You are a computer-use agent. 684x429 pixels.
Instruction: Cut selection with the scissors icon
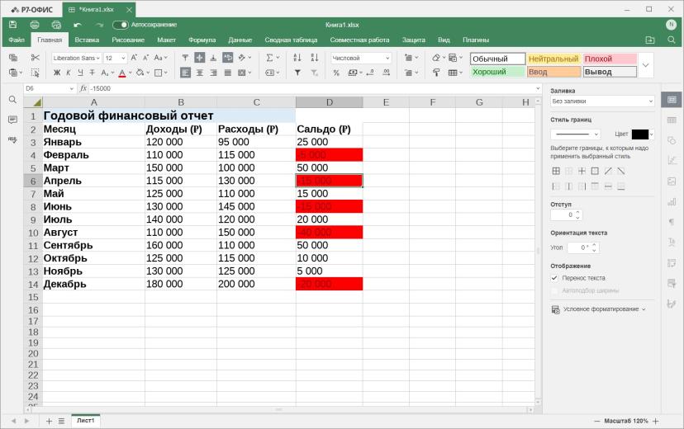[36, 58]
